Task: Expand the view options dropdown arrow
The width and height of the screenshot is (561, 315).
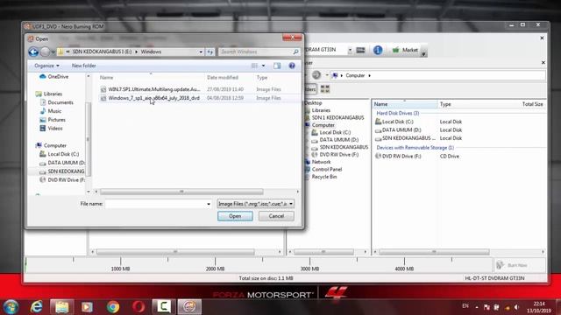Action: [263, 66]
